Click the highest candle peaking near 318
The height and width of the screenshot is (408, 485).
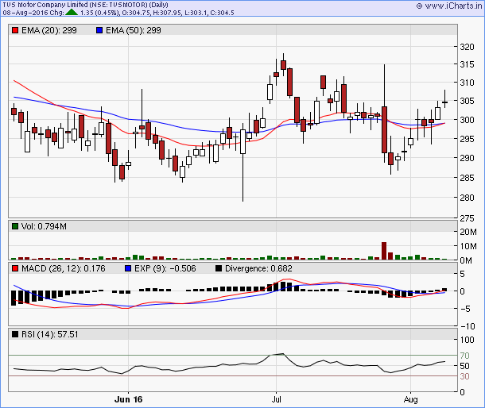pos(283,64)
